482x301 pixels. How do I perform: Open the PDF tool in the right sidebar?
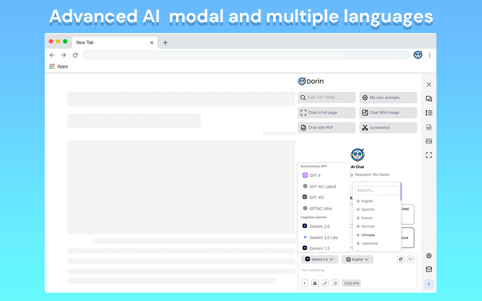tap(429, 127)
